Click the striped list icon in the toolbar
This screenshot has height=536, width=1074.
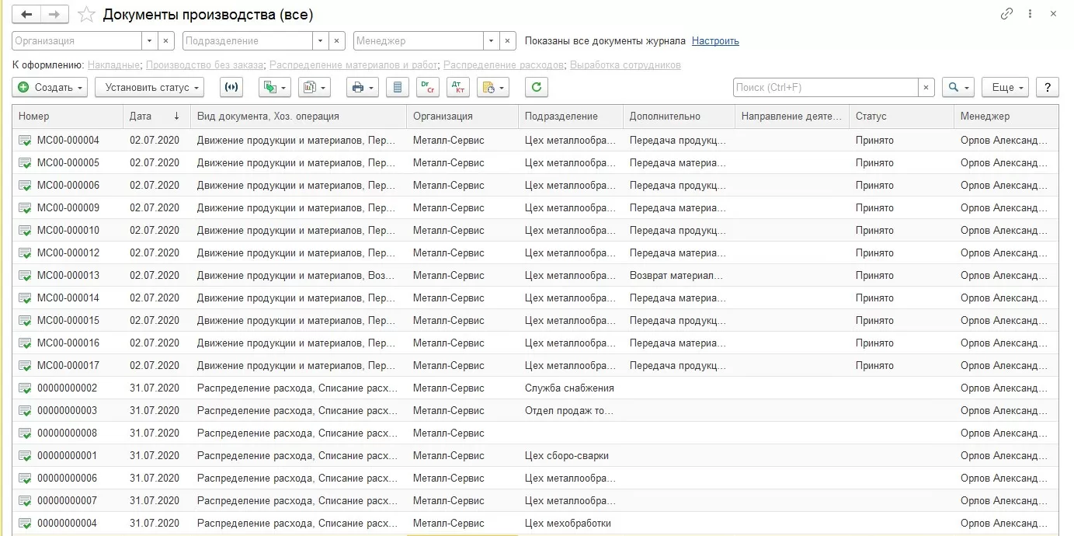[x=398, y=88]
